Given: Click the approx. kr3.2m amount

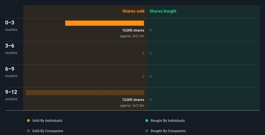Looking at the screenshot, I should [132, 105].
